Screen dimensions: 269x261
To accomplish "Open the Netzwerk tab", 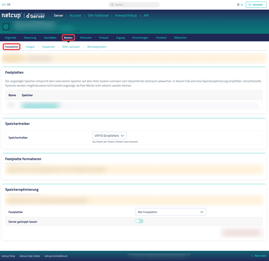I will tap(86, 38).
